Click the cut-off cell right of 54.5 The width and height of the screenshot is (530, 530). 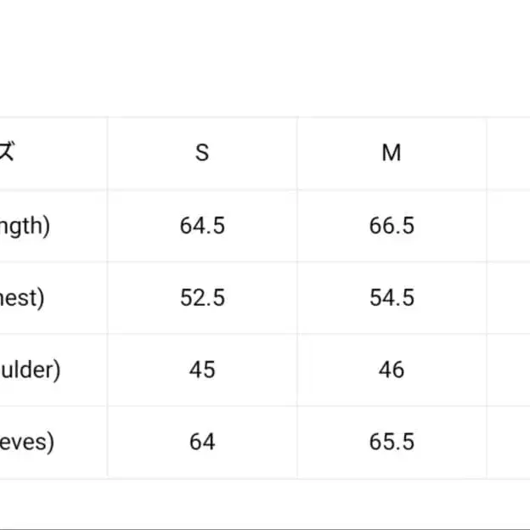508,298
